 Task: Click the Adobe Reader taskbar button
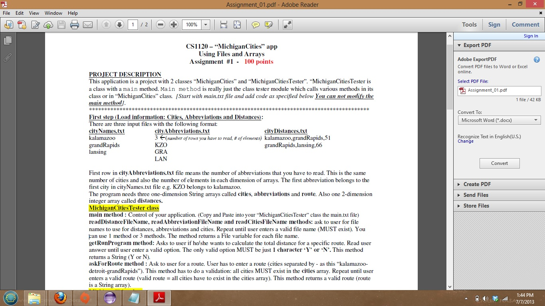(159, 298)
